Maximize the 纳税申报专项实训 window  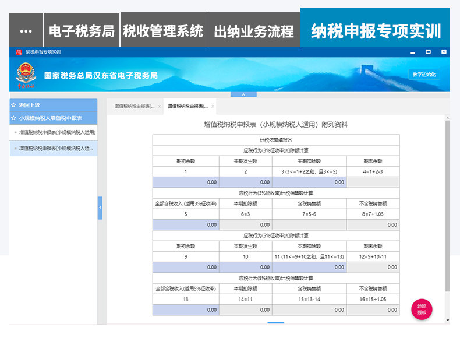[429, 52]
